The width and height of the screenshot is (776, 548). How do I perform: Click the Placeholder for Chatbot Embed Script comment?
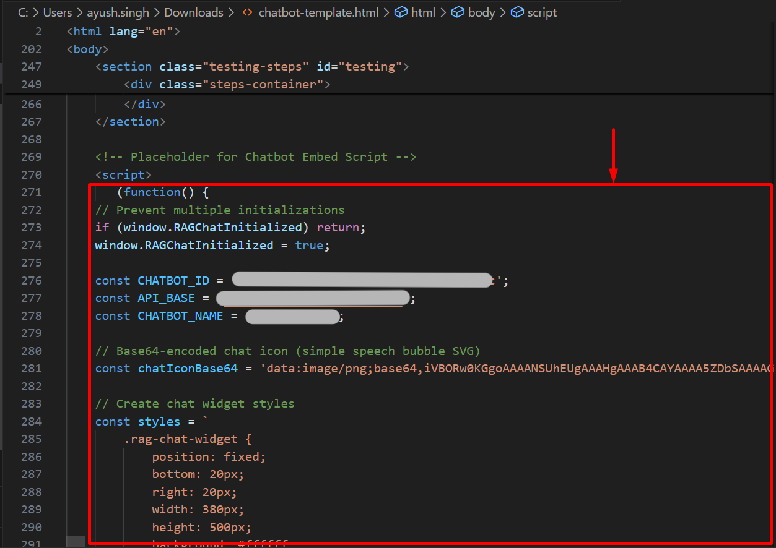pos(255,157)
